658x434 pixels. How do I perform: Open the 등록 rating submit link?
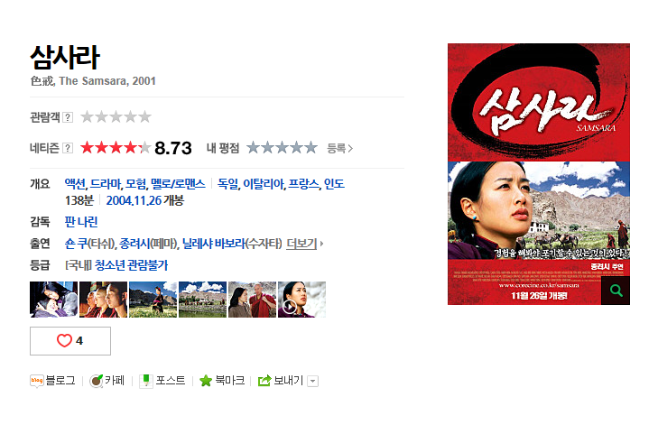340,148
